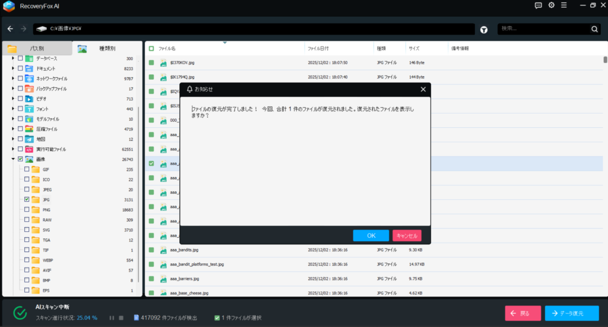Viewport: 608px width, 327px height.
Task: Toggle the select-all checkbox in file header
Action: 151,48
